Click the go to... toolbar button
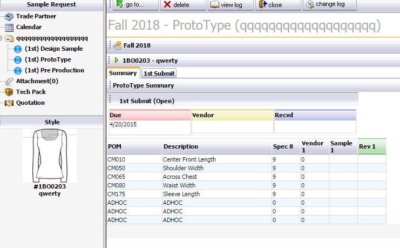The width and height of the screenshot is (400, 248). point(135,5)
